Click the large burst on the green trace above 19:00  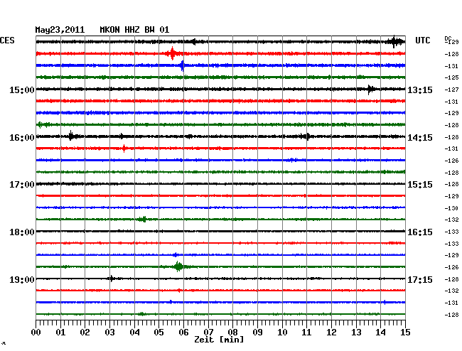click(x=178, y=266)
